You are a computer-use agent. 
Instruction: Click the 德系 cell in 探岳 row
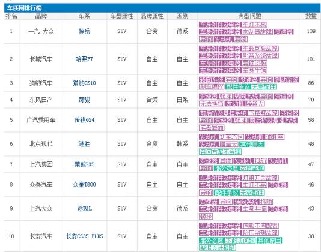tap(182, 31)
